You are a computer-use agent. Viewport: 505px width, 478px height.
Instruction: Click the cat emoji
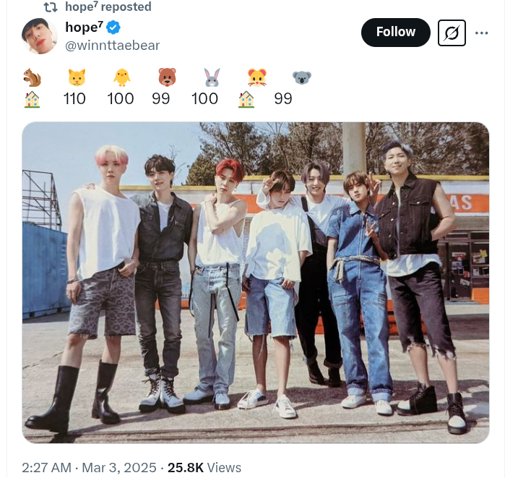(75, 78)
